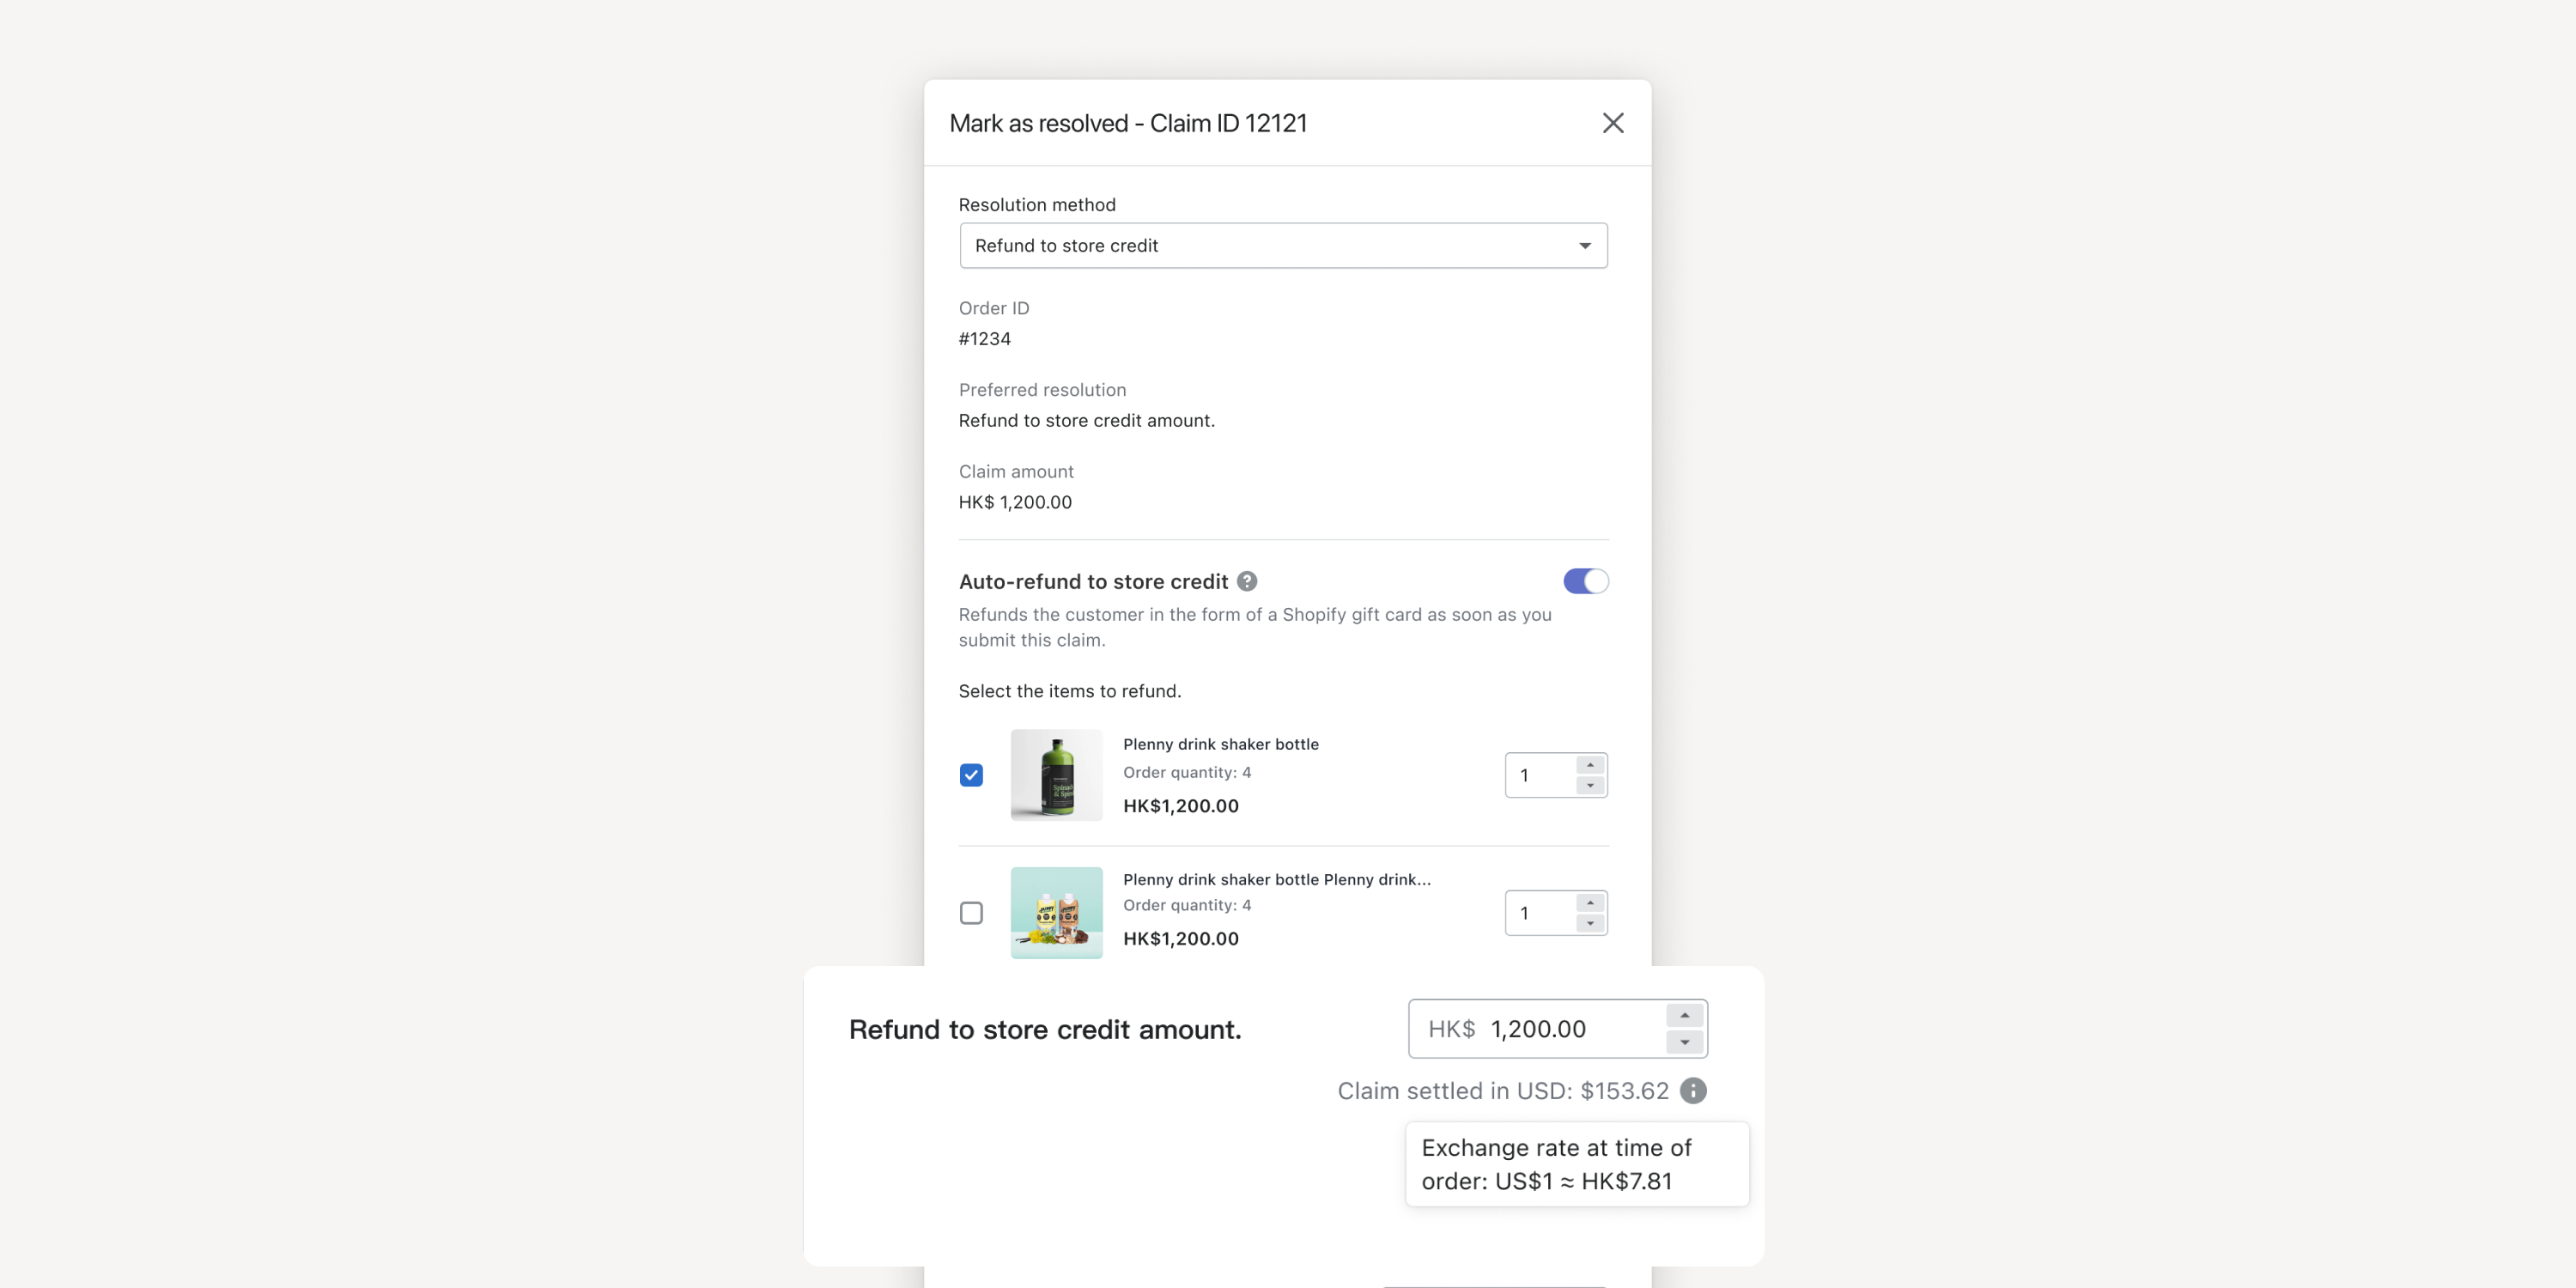Image resolution: width=2576 pixels, height=1288 pixels.
Task: Decrease quantity of second shaker bottle item
Action: [x=1590, y=924]
